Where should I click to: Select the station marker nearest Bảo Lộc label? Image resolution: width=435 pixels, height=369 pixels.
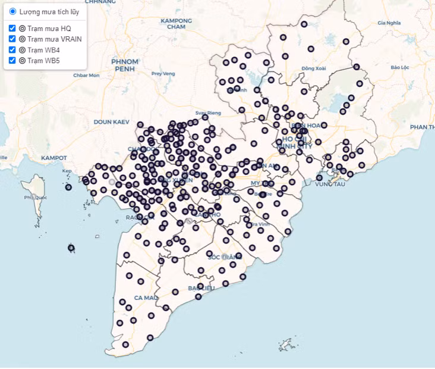[357, 67]
